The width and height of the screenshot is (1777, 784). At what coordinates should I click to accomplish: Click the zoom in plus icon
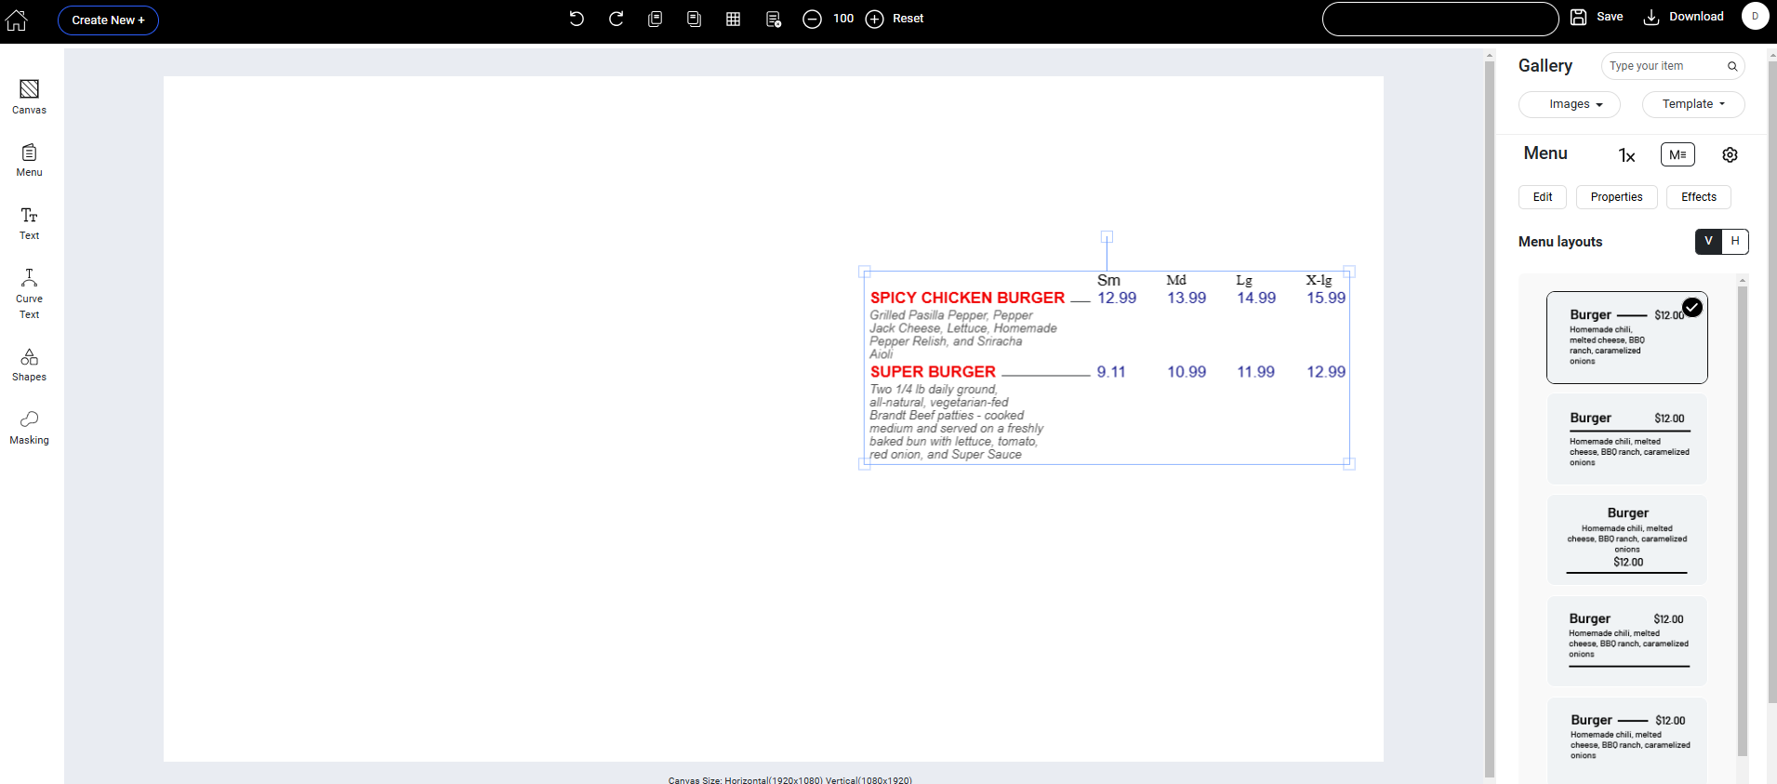click(x=874, y=20)
